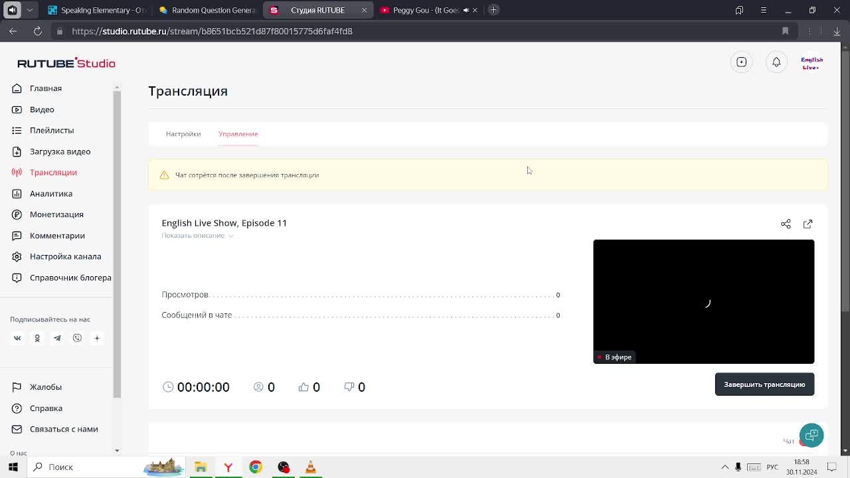Image resolution: width=850 pixels, height=478 pixels.
Task: Show hidden tray icons chevron
Action: tap(725, 467)
